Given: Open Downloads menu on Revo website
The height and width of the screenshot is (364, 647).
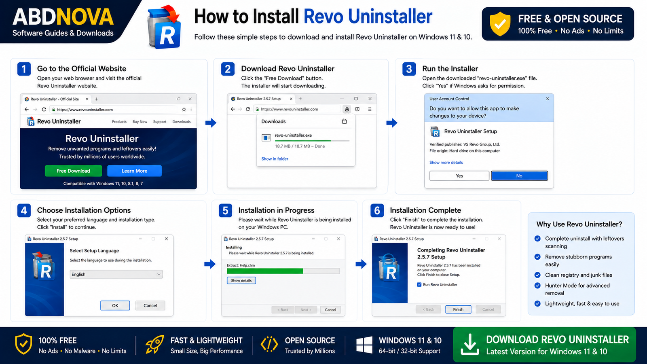Looking at the screenshot, I should 182,122.
